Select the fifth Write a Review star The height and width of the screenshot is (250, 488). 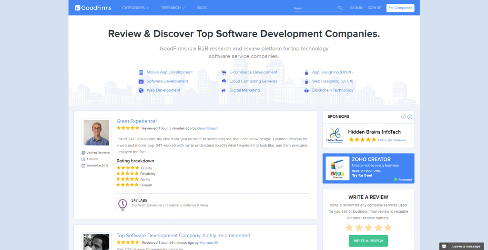pos(387,228)
